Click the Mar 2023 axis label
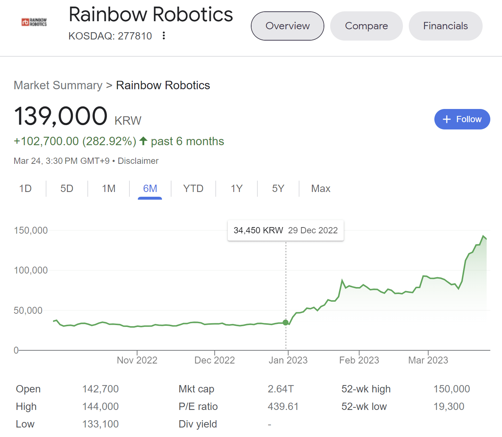This screenshot has height=437, width=502. coord(428,360)
